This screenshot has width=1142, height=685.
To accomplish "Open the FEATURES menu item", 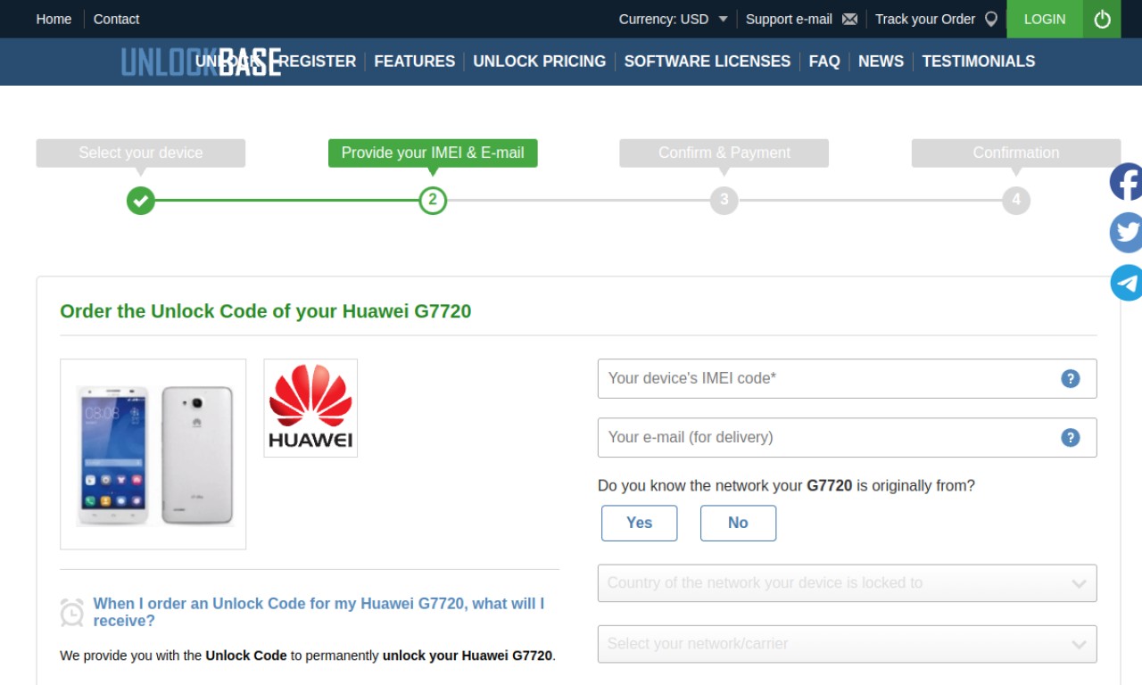I will tap(415, 62).
